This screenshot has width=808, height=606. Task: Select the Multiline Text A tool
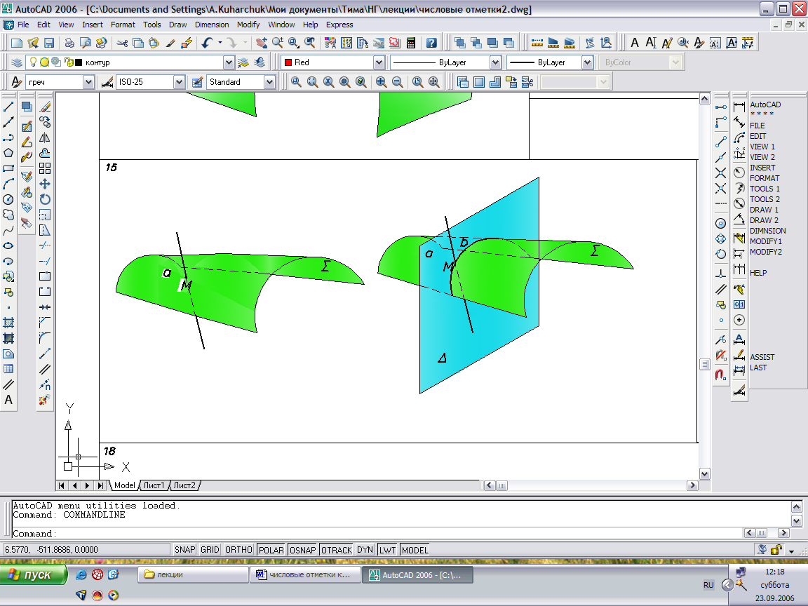point(8,400)
